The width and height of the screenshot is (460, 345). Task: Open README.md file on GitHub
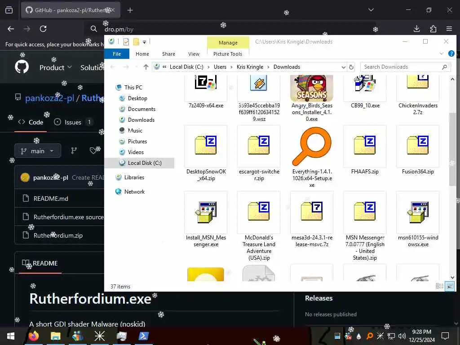tap(51, 199)
